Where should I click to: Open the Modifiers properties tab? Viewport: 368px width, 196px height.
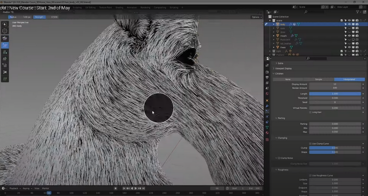coord(267,106)
